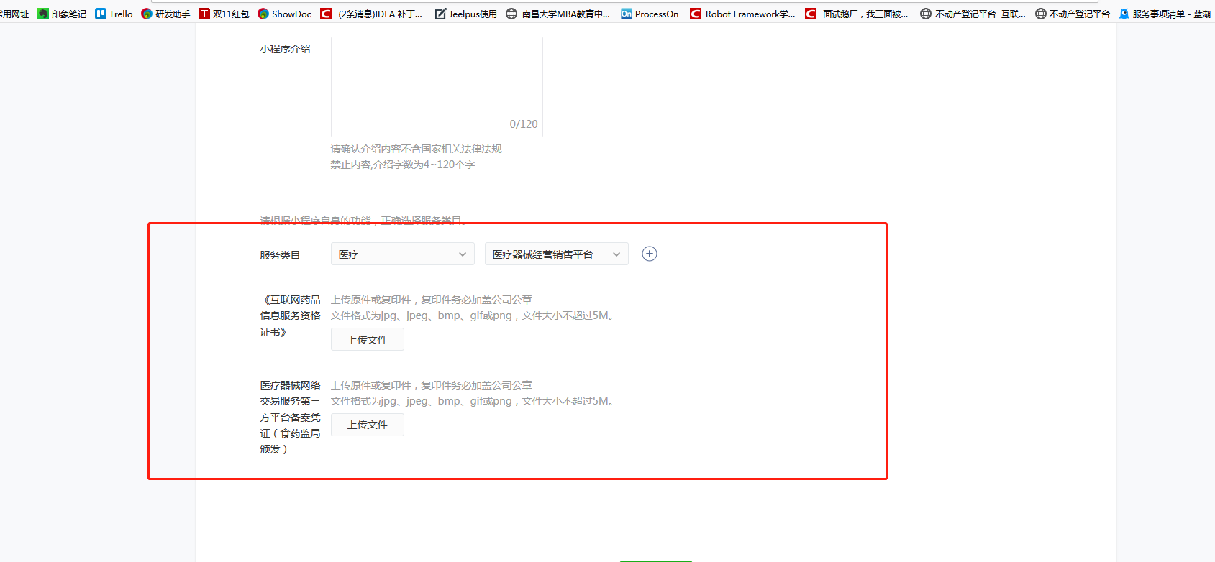Select the 上传原件或复印件 hint beside 互联网药品 certificate
Viewport: 1215px width, 562px height.
coord(432,300)
